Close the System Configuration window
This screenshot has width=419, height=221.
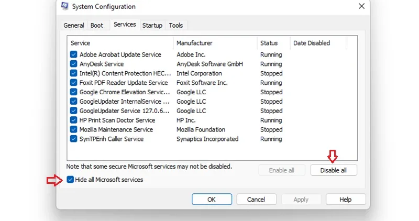[361, 6]
